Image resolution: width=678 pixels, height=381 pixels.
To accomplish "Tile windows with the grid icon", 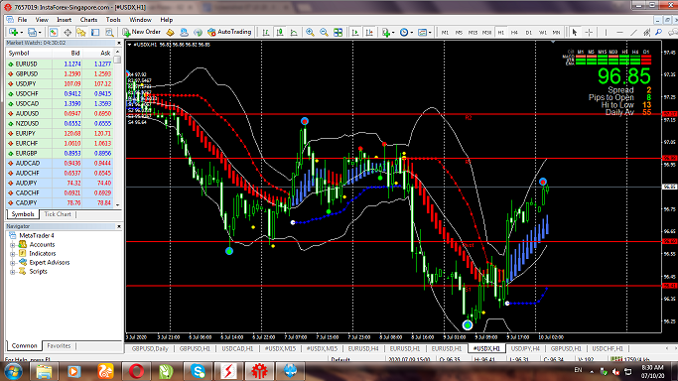I will point(339,32).
